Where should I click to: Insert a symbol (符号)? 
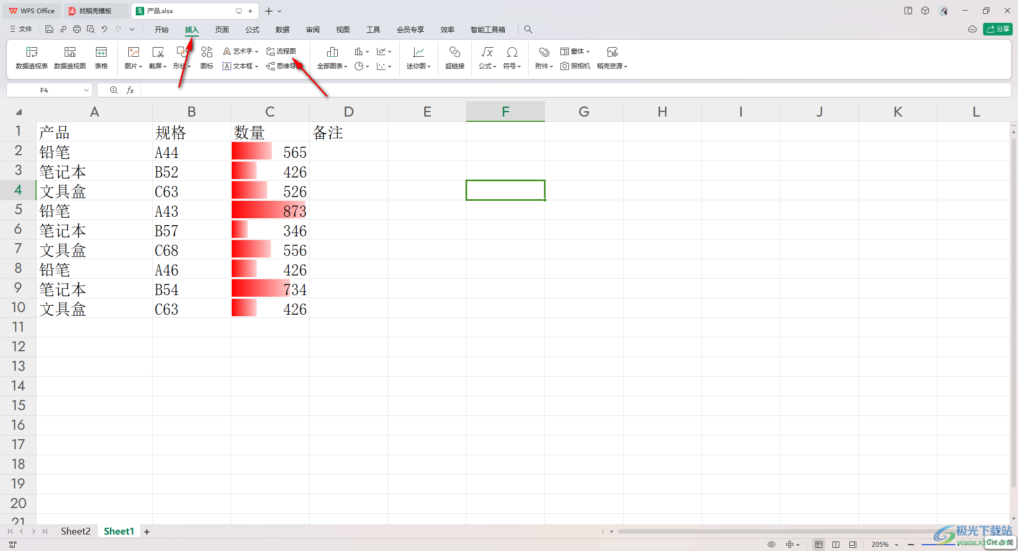click(512, 58)
